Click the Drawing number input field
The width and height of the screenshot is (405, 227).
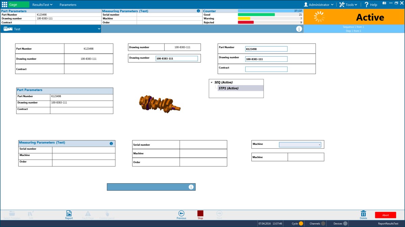(x=177, y=58)
